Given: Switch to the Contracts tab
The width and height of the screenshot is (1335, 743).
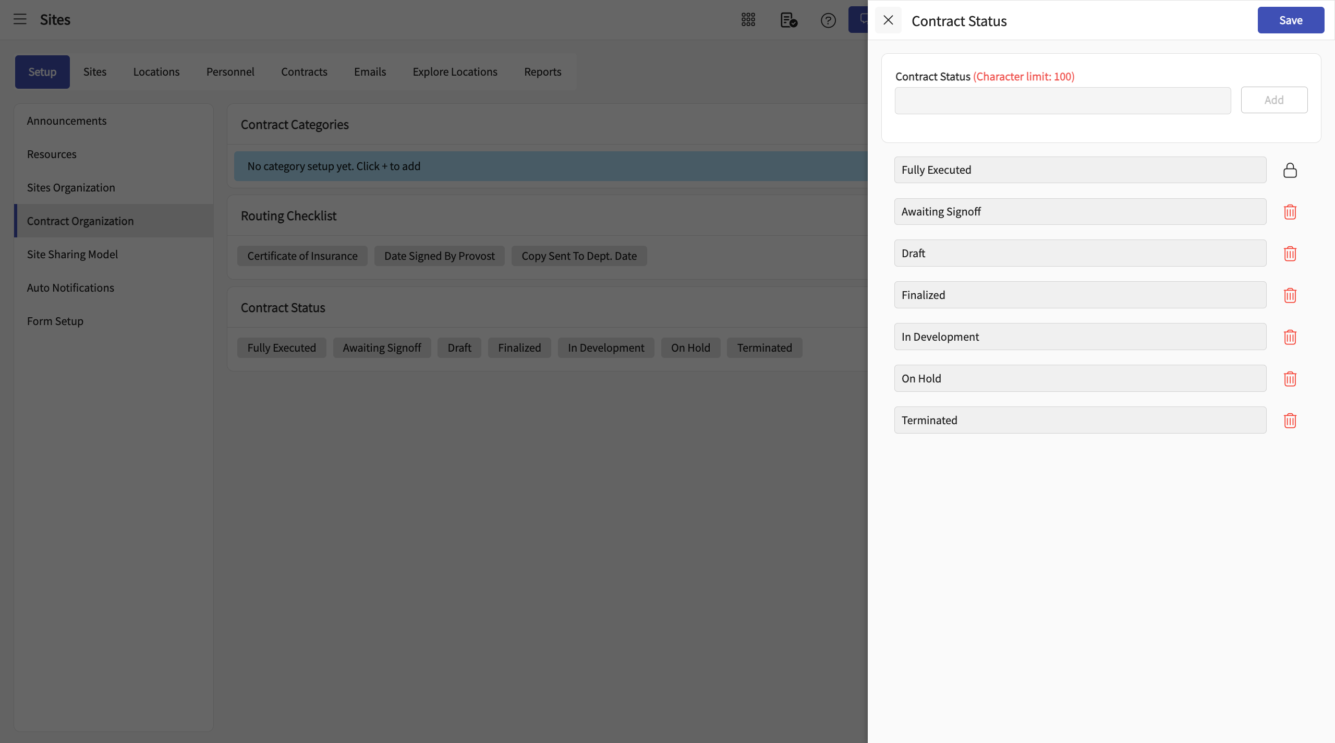Looking at the screenshot, I should click(x=304, y=72).
